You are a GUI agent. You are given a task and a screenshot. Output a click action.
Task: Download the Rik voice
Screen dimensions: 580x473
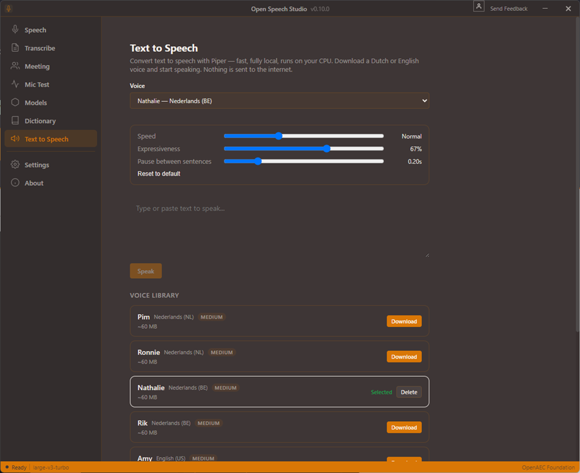pyautogui.click(x=404, y=427)
